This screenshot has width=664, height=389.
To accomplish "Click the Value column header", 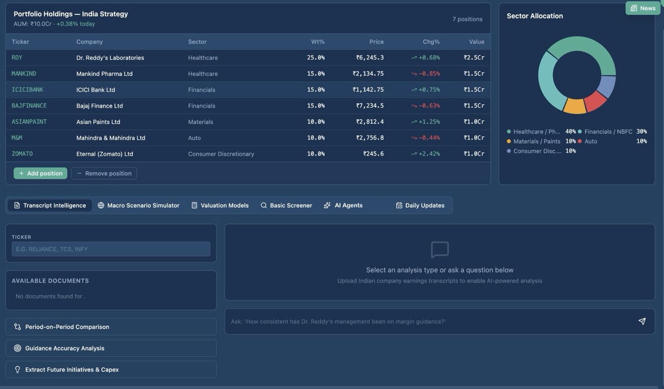I will 476,42.
